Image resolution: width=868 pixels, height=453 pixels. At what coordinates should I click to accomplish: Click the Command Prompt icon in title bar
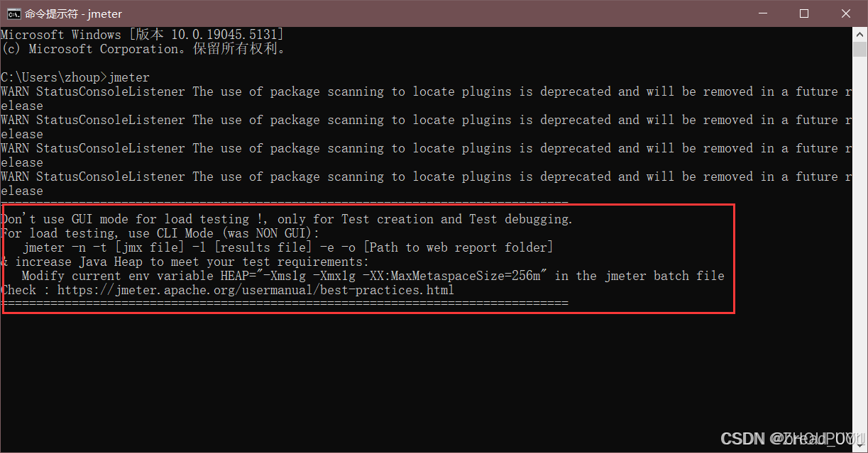point(15,13)
